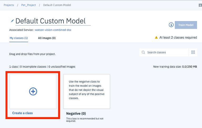202x128 pixels.
Task: Focus the Search classes input field
Action: 166,52
